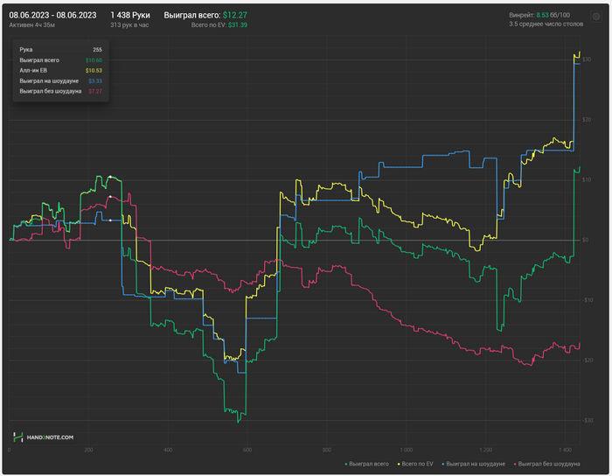Open chart settings gear icon
This screenshot has height=476, width=612.
[x=596, y=16]
